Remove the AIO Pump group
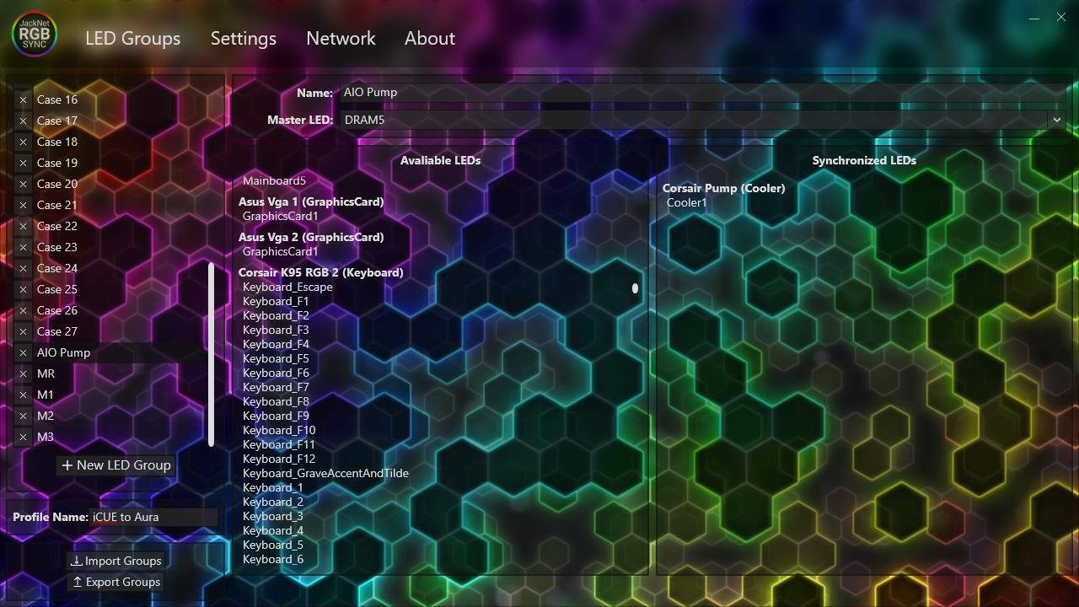This screenshot has height=607, width=1079. [23, 352]
